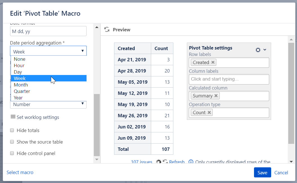Collapse the Date period aggregation dropdown

(x=82, y=51)
